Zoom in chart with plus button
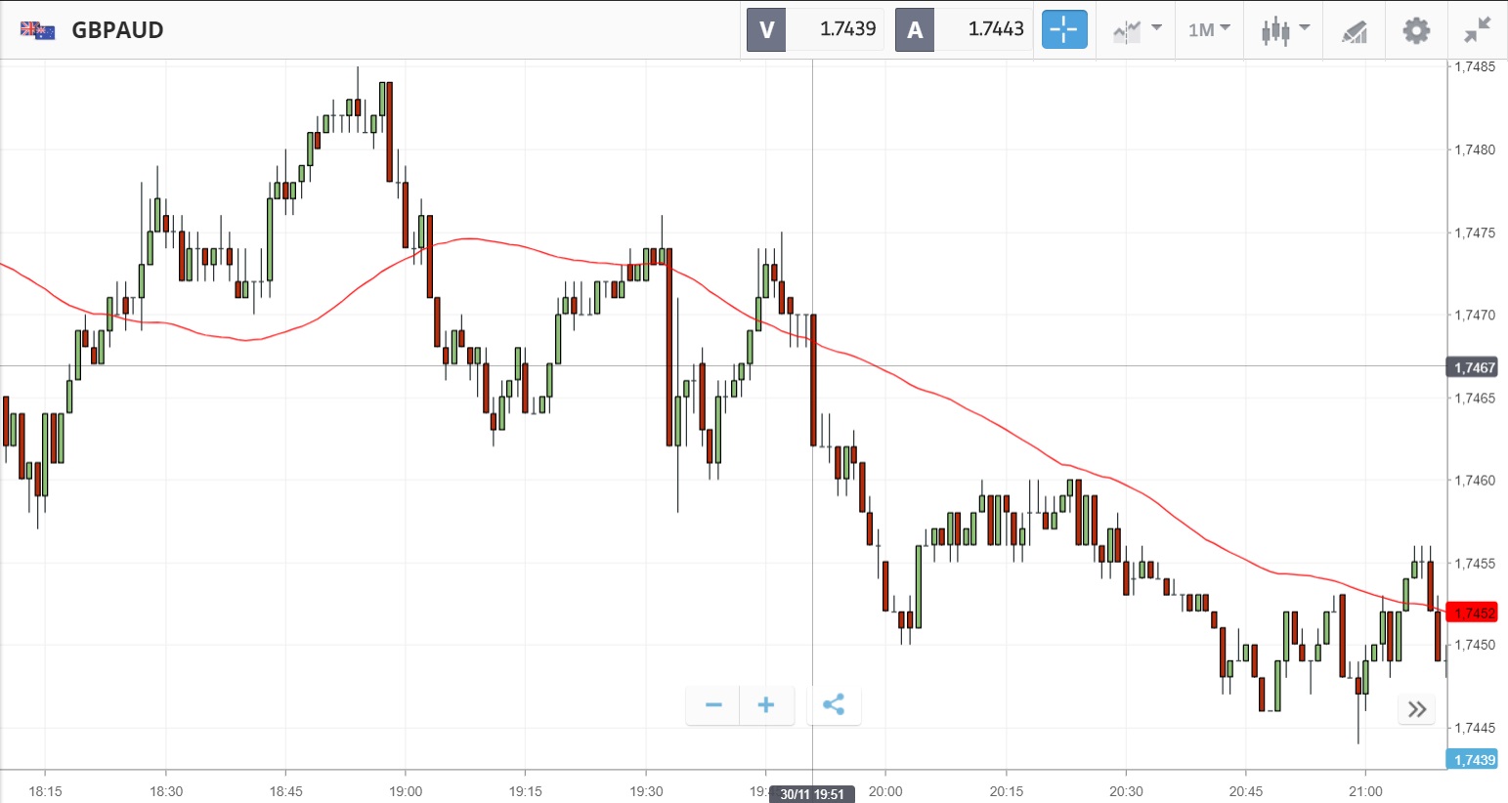The height and width of the screenshot is (803, 1508). (766, 704)
